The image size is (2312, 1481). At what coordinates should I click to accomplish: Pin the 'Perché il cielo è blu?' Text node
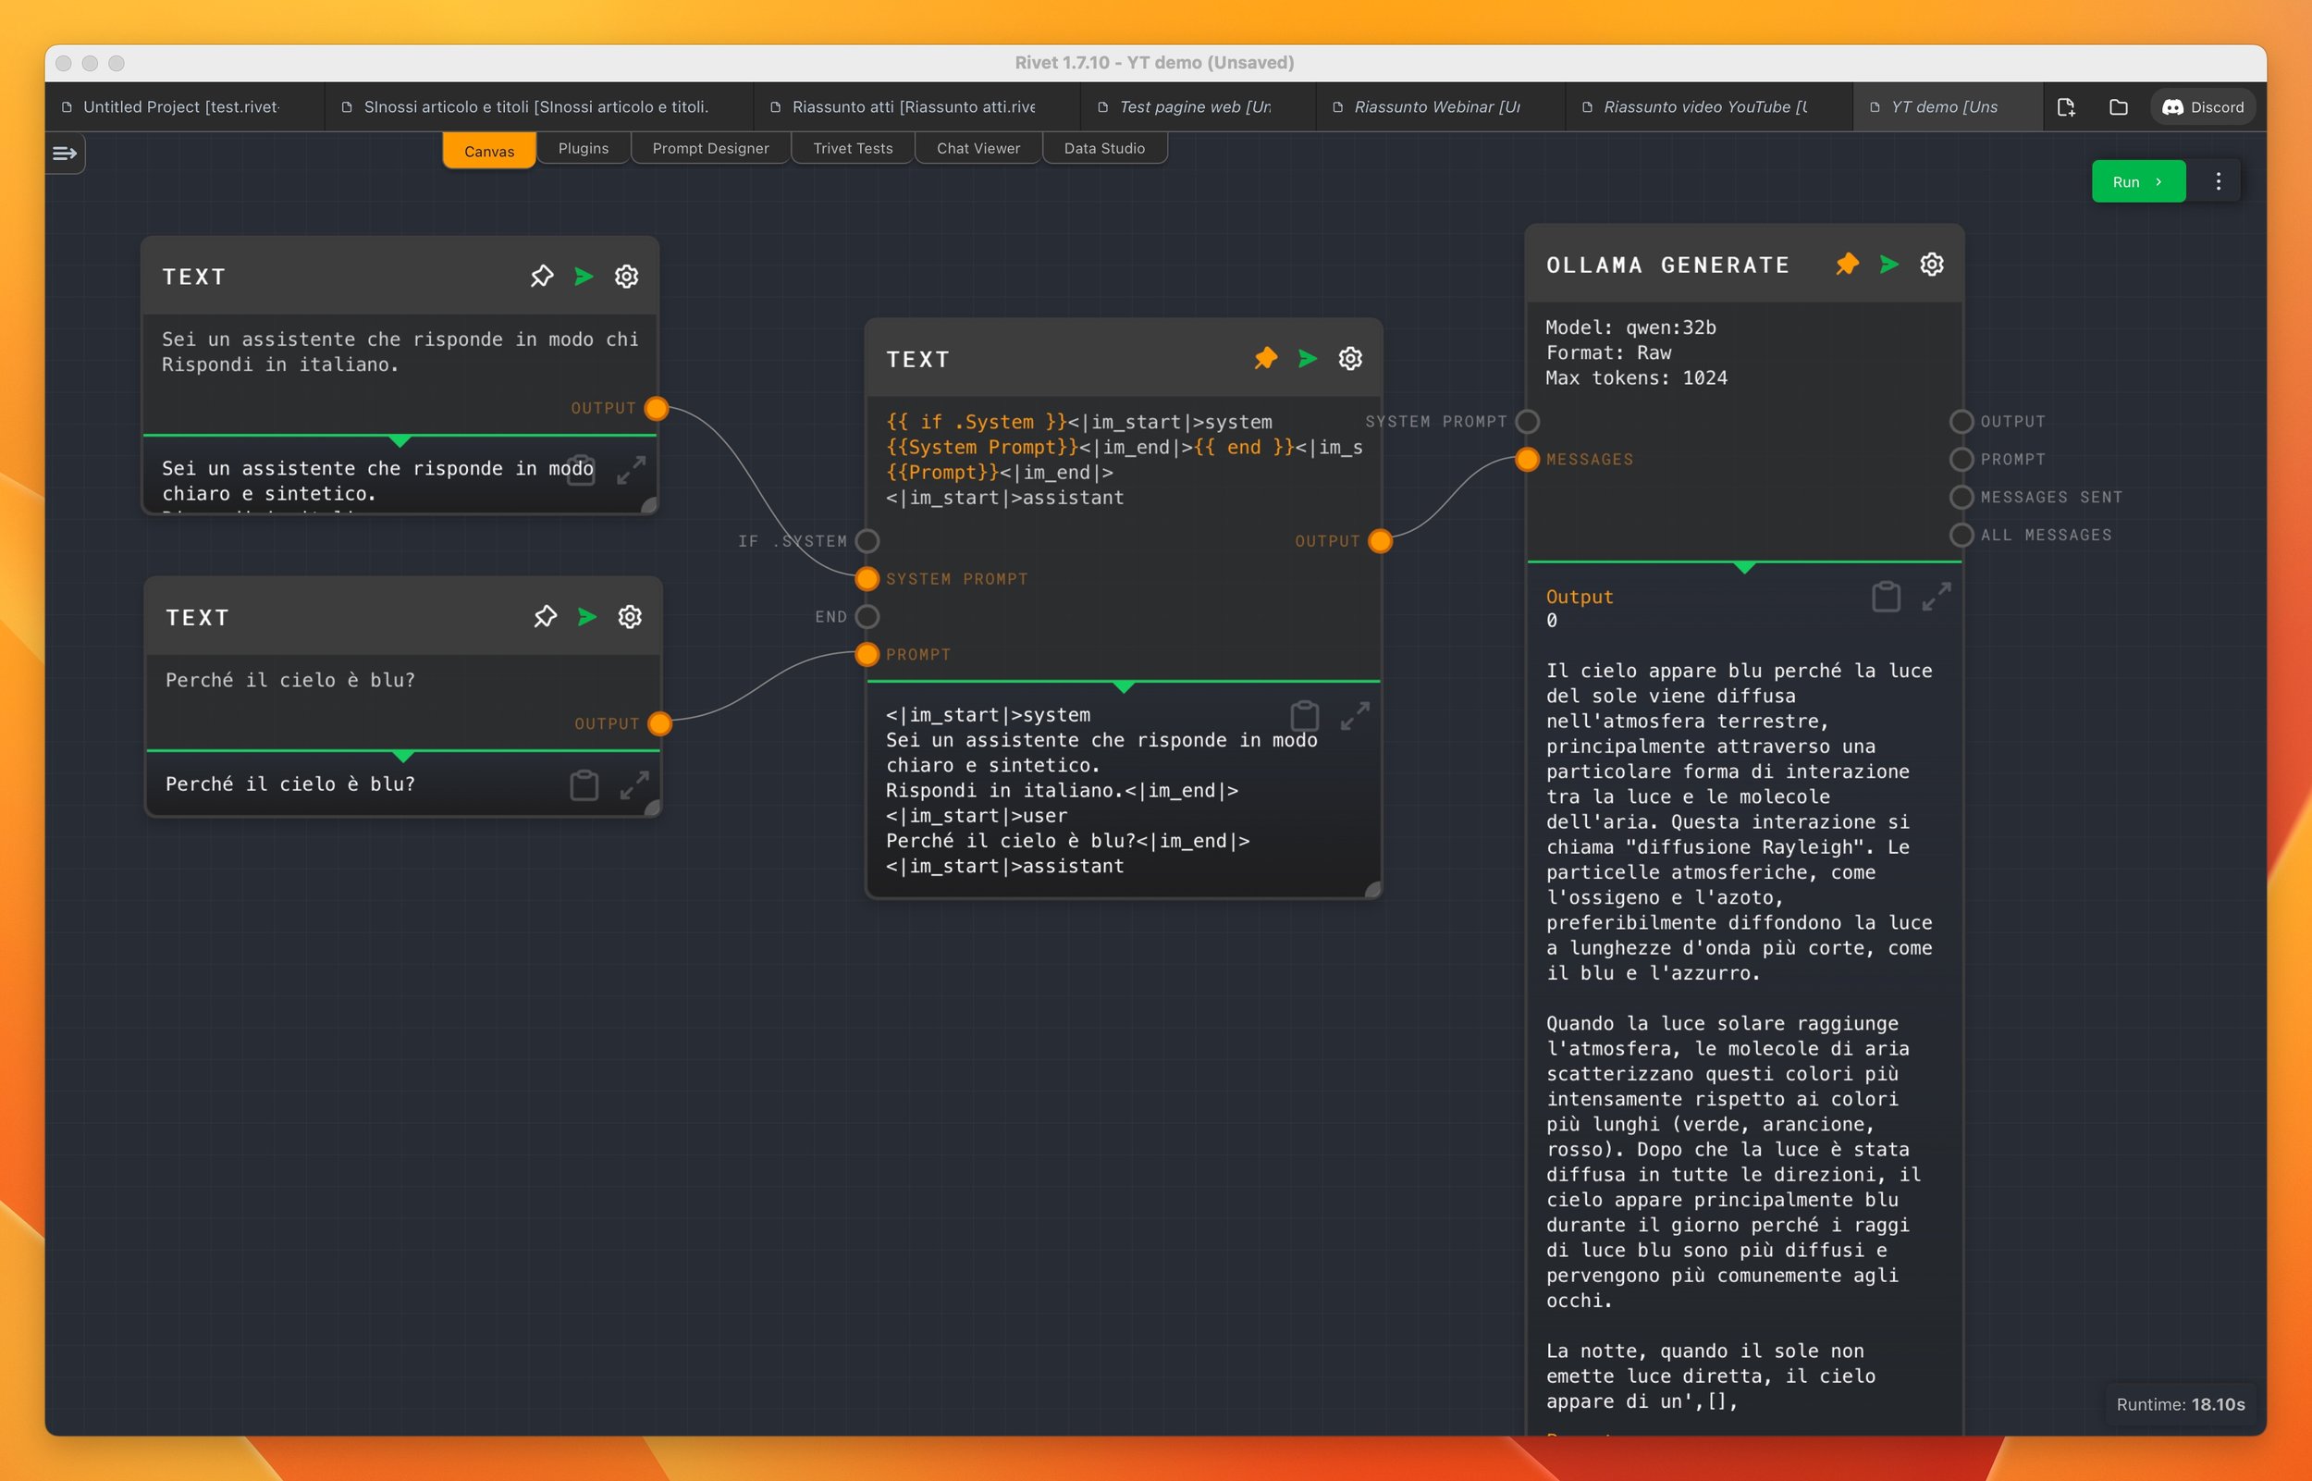point(545,616)
